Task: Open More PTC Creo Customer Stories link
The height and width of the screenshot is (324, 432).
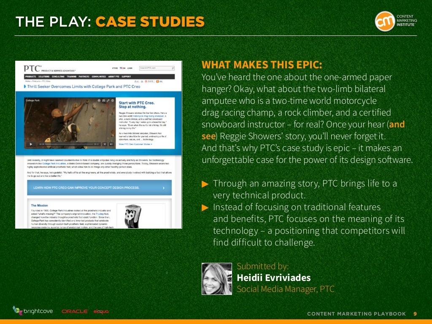Action: (x=135, y=144)
